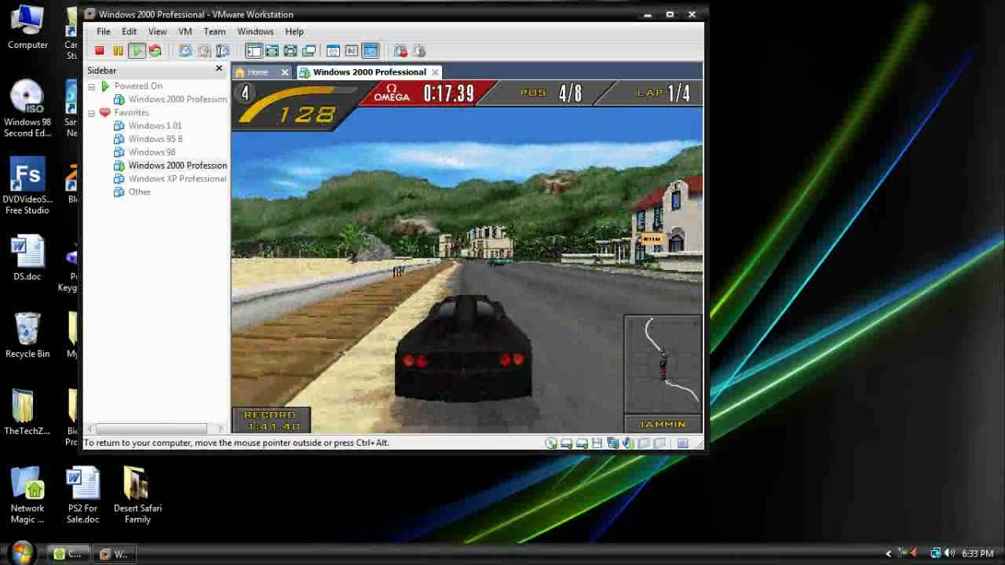The height and width of the screenshot is (565, 1005).
Task: Click the 6:33 PM taskbar clock
Action: [978, 553]
